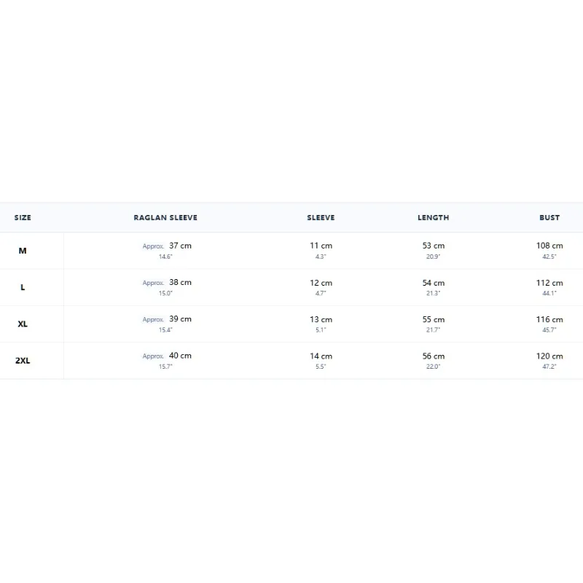Click the 116 cm bust value
This screenshot has width=583, height=583.
tap(549, 319)
